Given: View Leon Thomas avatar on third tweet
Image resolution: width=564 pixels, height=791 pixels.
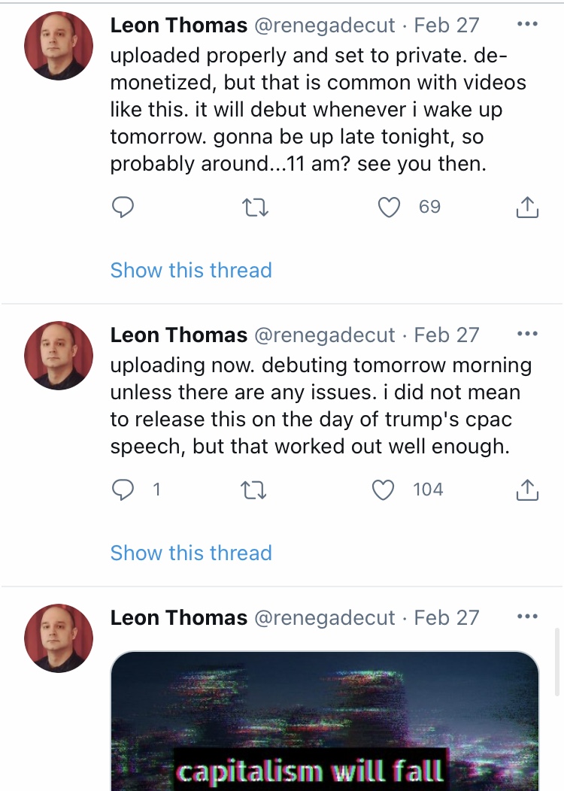Looking at the screenshot, I should [59, 638].
